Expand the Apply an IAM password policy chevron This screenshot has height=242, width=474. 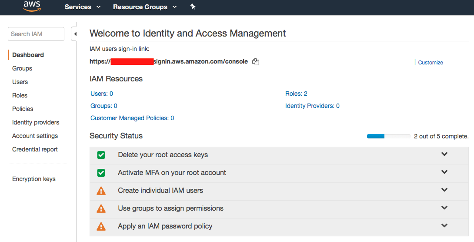[444, 225]
